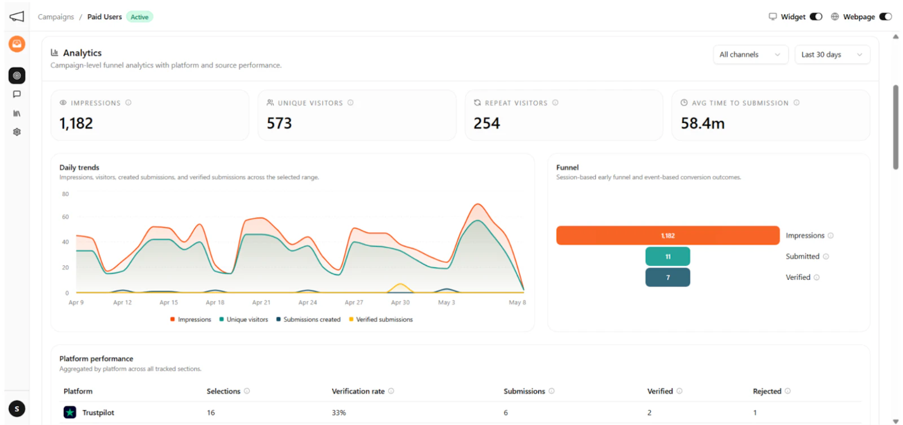Open the All channels dropdown
The width and height of the screenshot is (903, 425).
[x=751, y=55]
